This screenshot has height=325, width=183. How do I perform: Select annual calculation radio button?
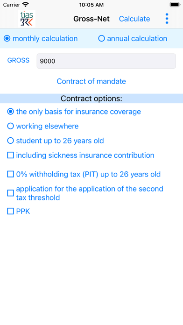pos(133,39)
